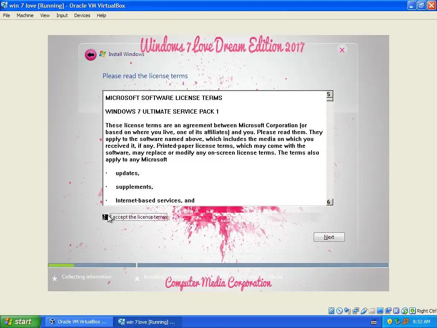Switch to Oracle VM VirtualBox taskbar item

[x=79, y=322]
